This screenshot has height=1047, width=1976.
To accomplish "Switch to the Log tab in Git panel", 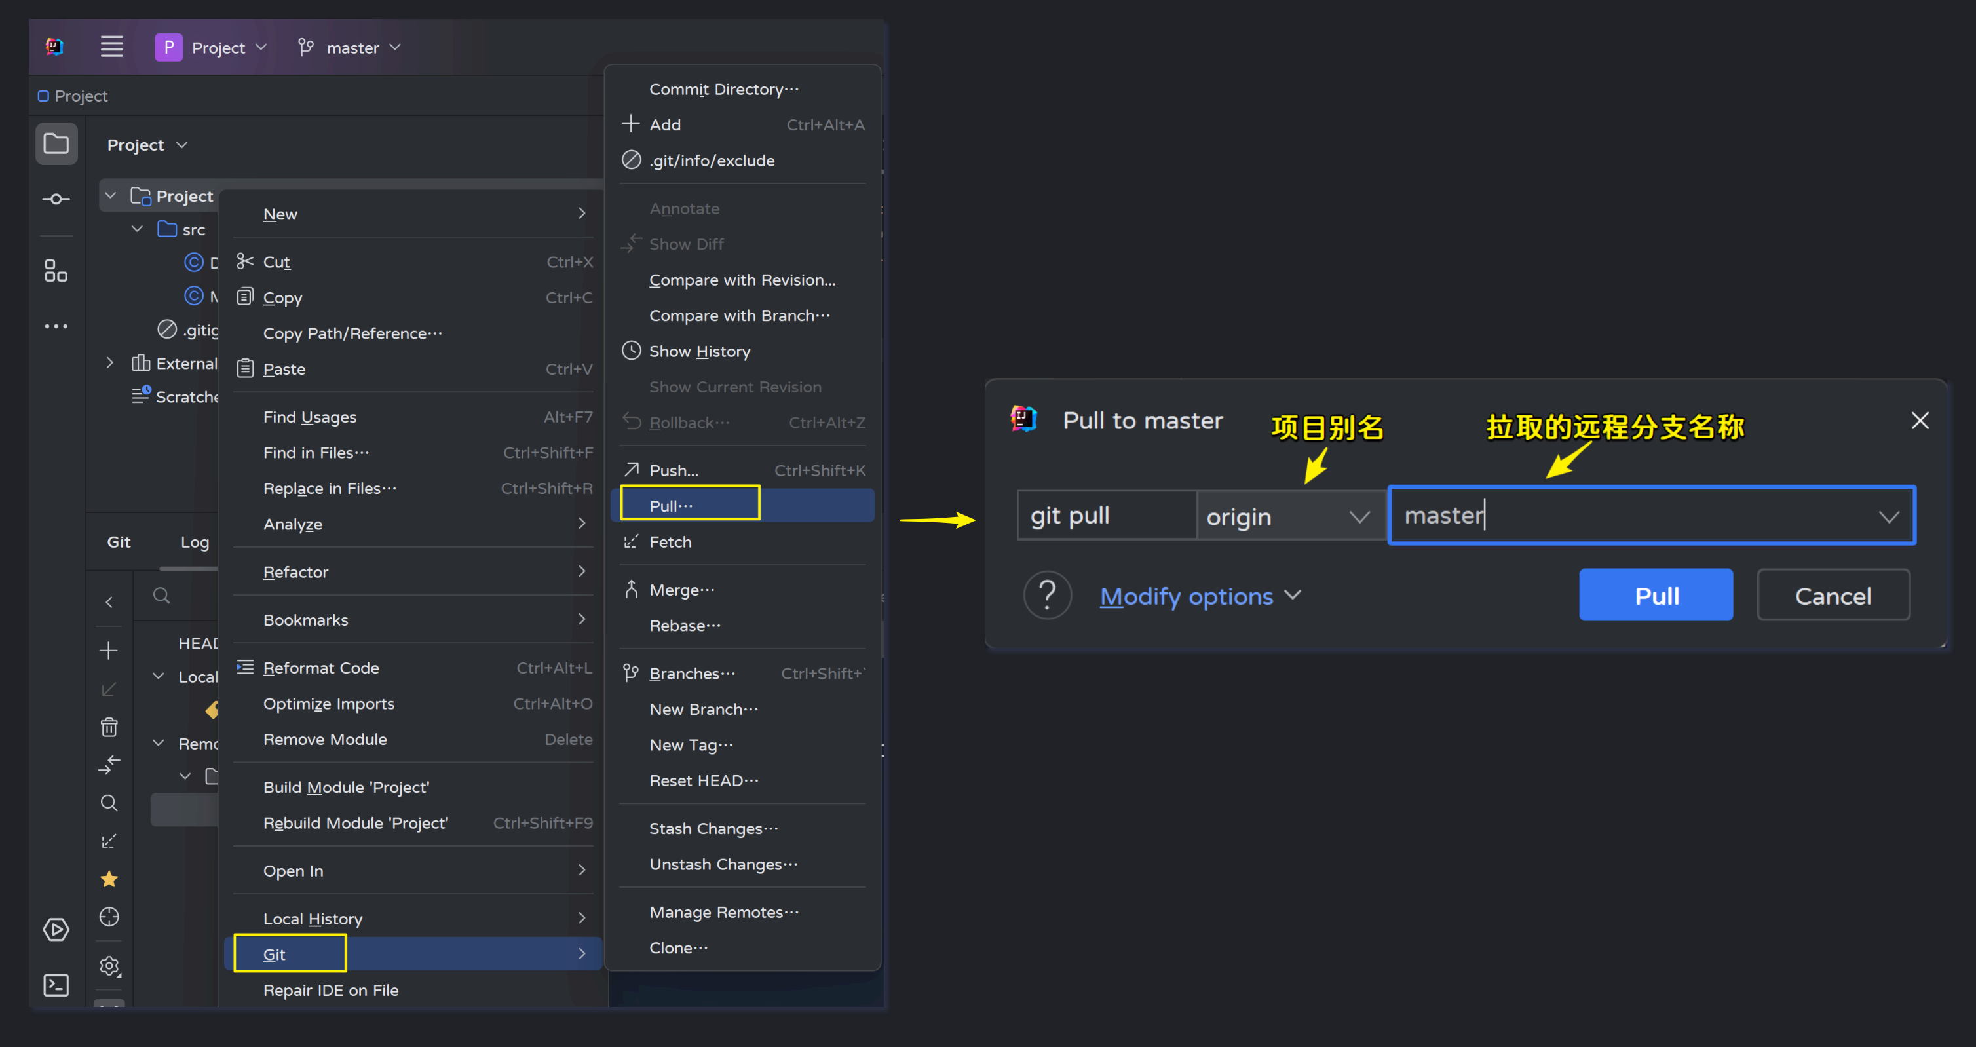I will coord(194,542).
